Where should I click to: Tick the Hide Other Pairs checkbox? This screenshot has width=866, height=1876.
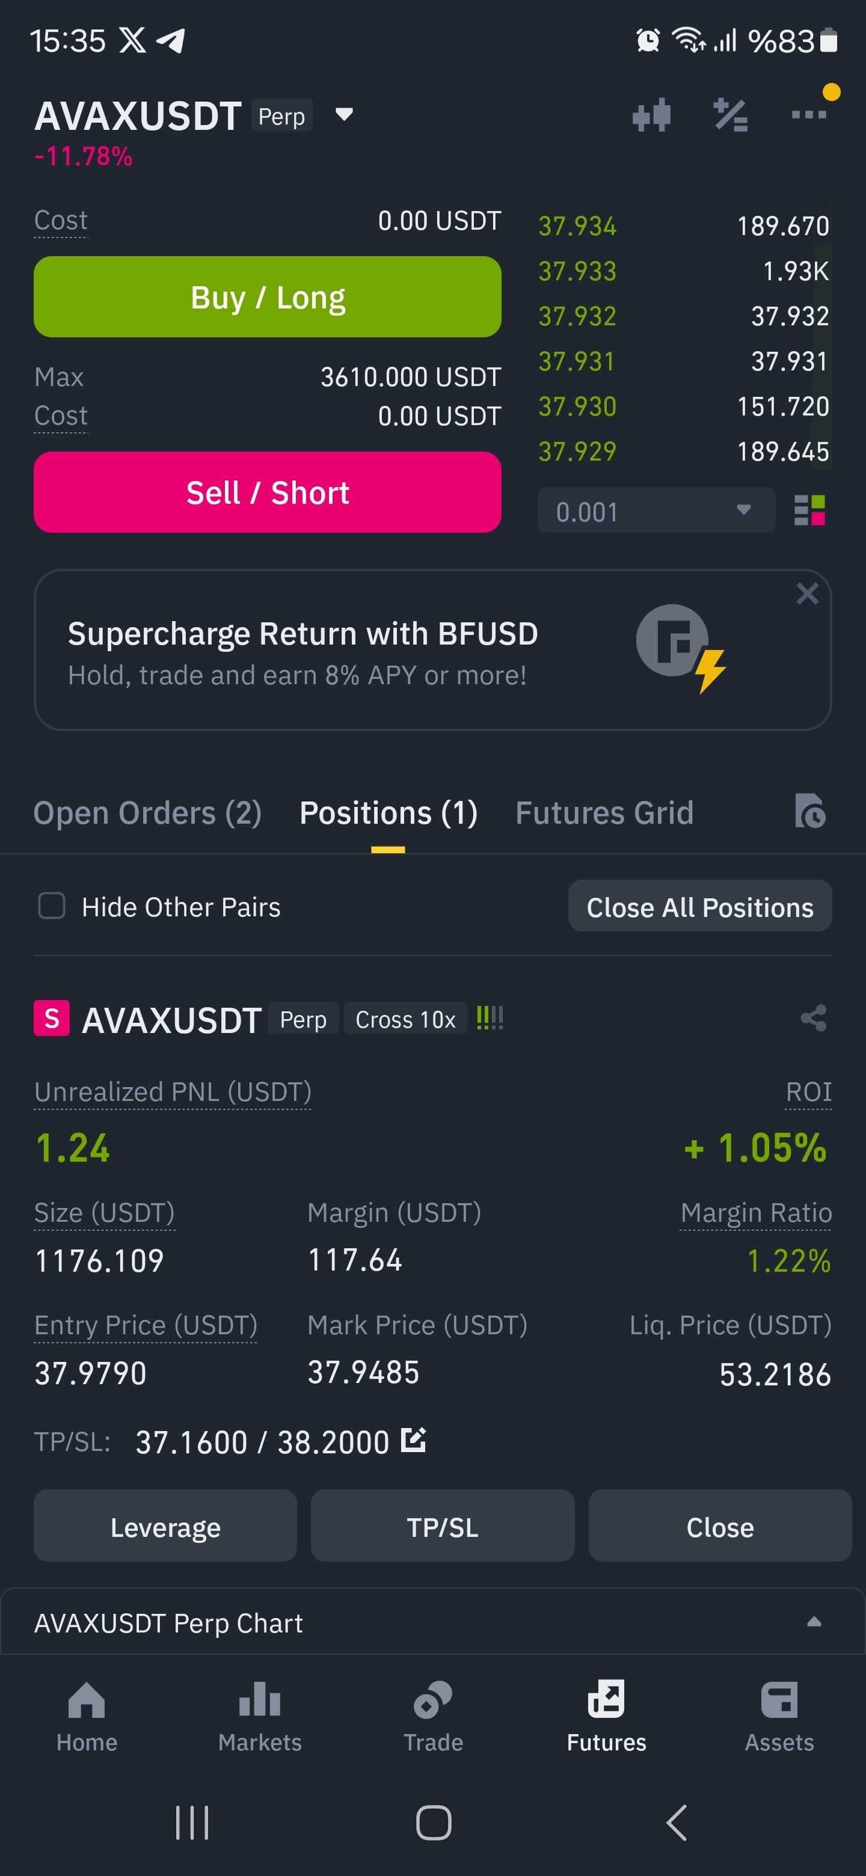coord(52,906)
